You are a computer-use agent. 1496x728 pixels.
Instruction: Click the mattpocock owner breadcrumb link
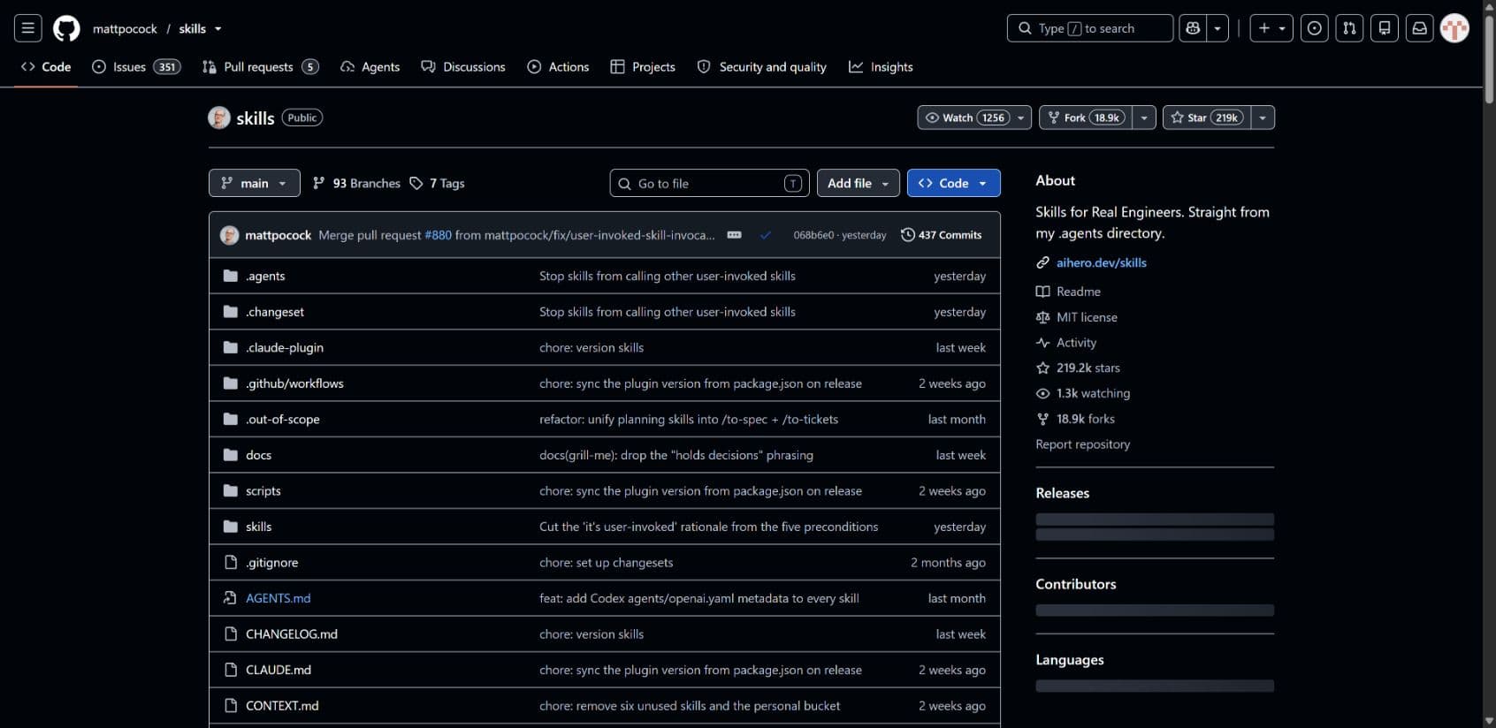(x=125, y=28)
